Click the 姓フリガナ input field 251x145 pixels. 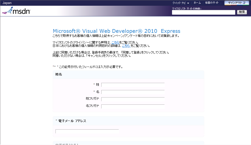(x=133, y=99)
